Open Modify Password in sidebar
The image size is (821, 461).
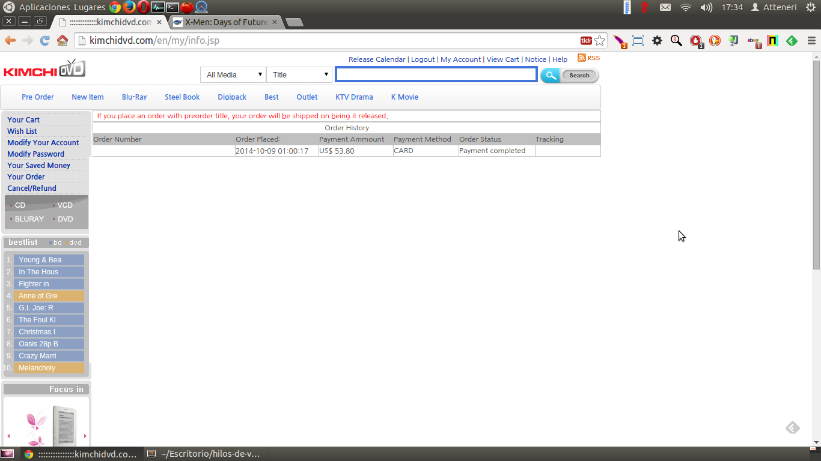pos(35,154)
